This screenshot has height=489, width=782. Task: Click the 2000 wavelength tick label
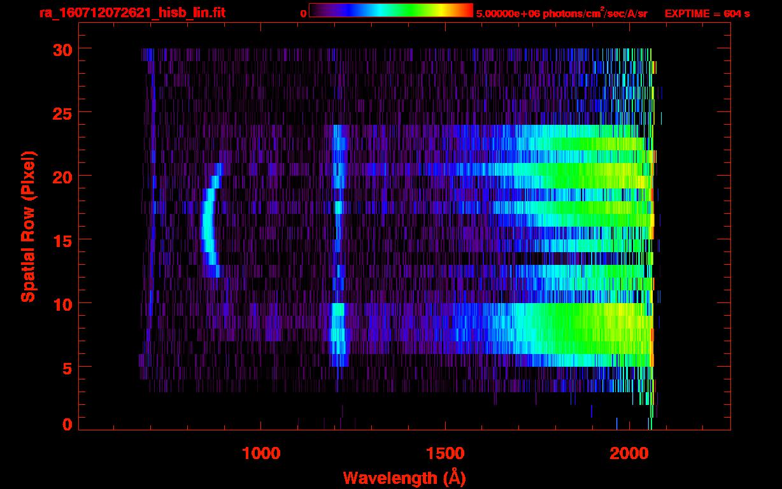coord(629,453)
